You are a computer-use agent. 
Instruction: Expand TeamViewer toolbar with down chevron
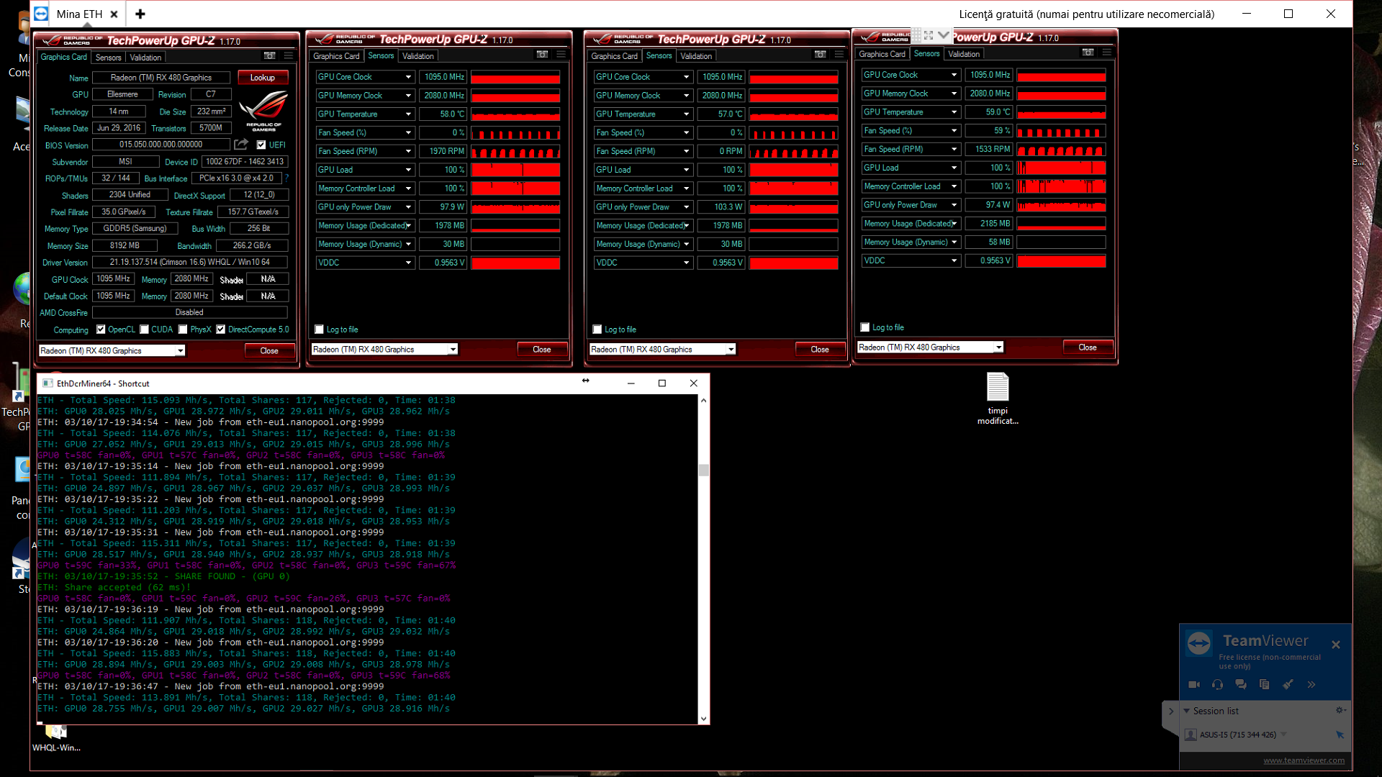click(943, 35)
